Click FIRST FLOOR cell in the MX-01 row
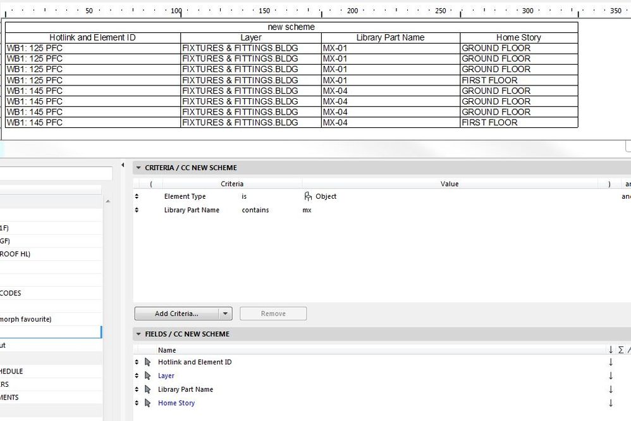Viewport: 631px width, 421px height. click(x=518, y=80)
